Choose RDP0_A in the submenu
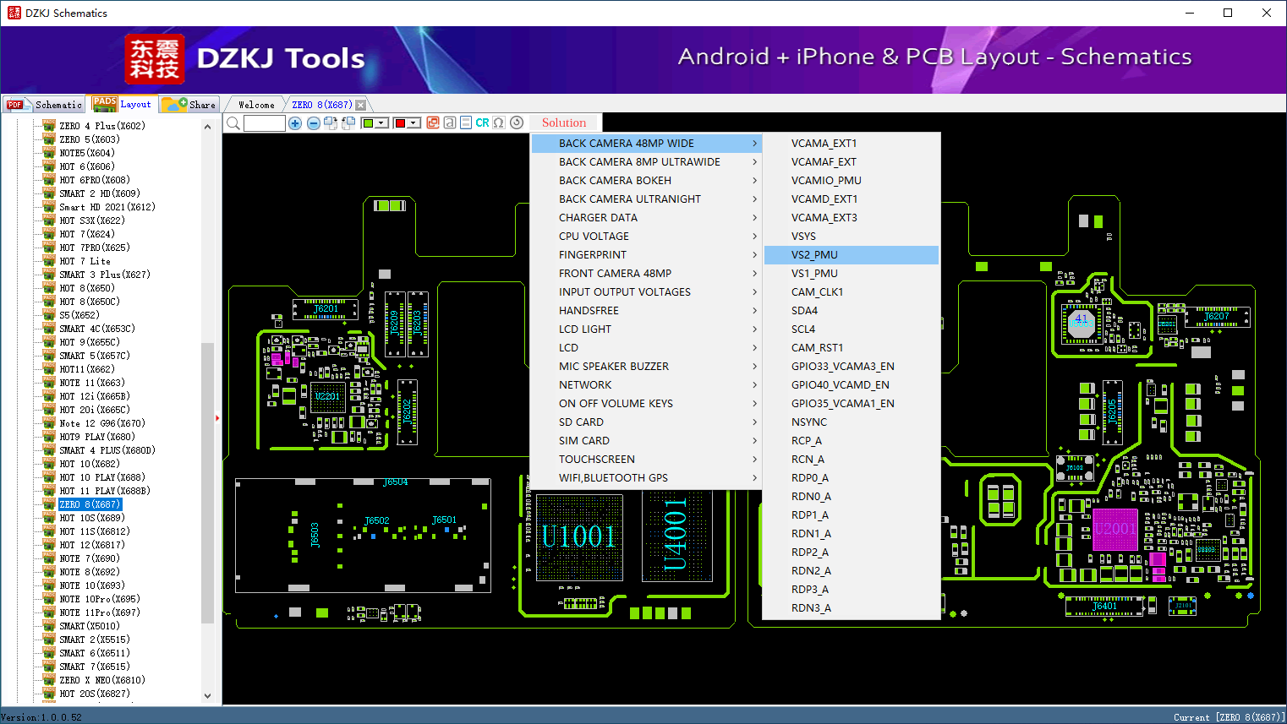Viewport: 1287px width, 724px height. [852, 478]
